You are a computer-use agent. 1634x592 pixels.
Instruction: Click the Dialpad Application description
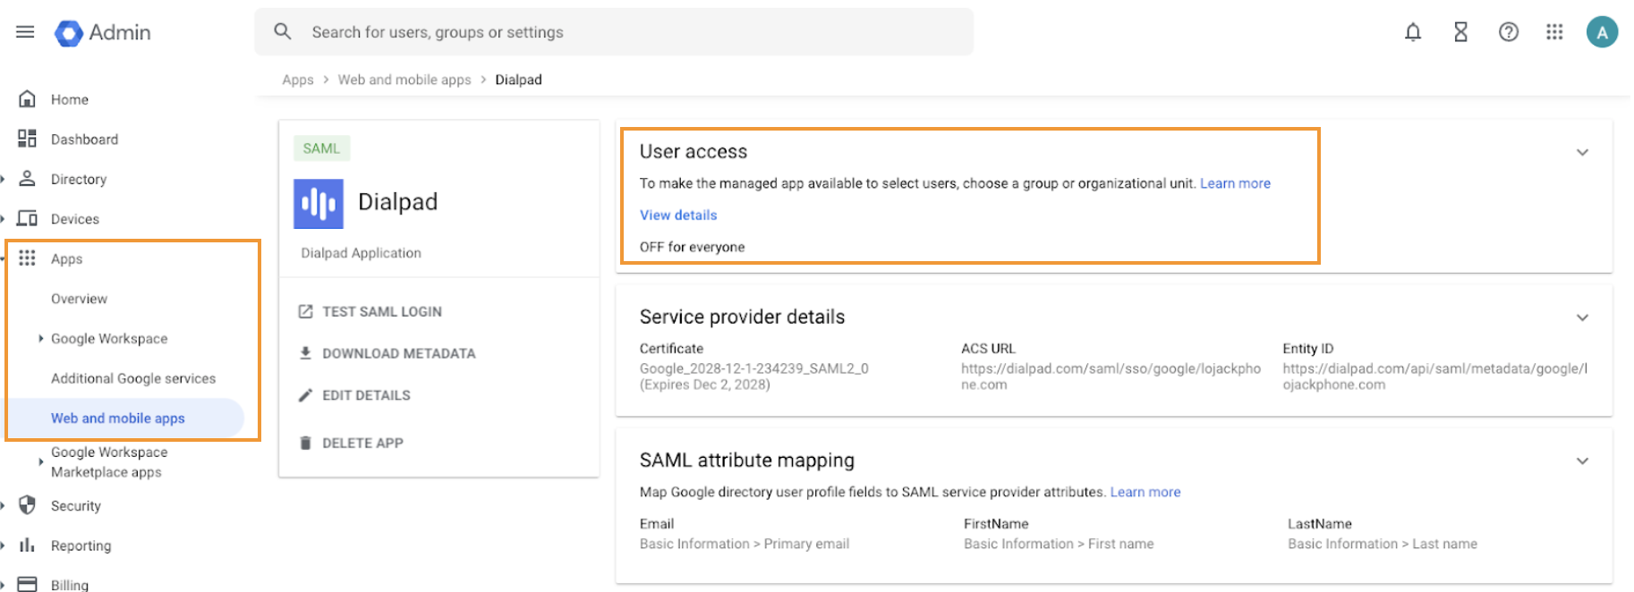(x=361, y=253)
